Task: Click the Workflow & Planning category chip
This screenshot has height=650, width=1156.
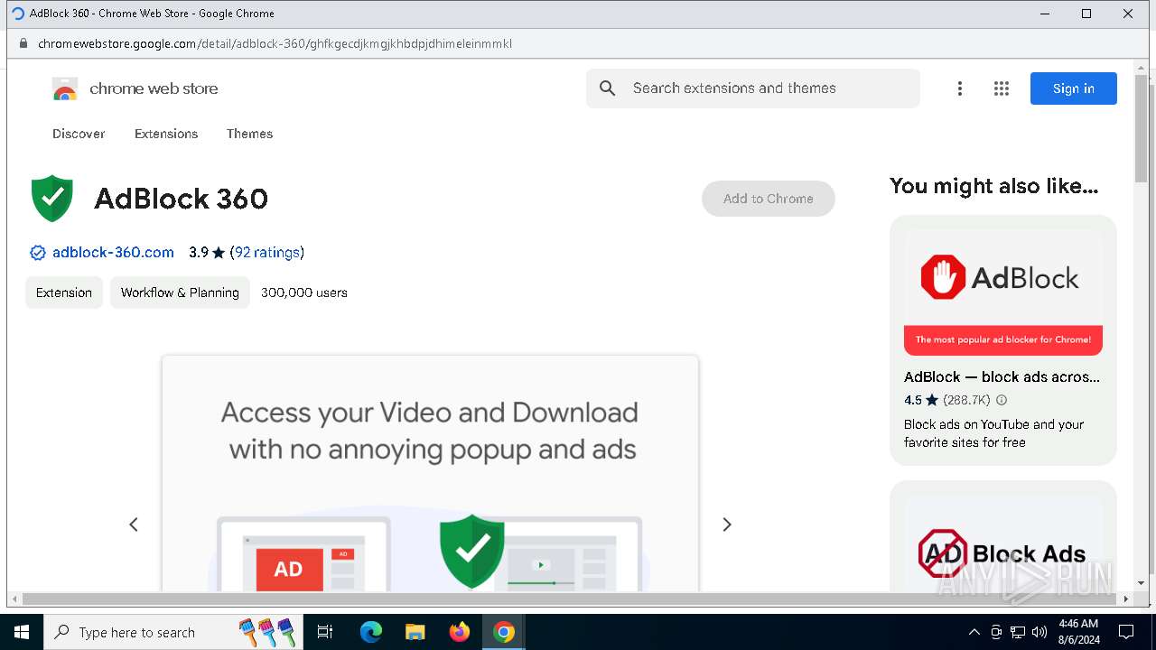Action: click(180, 292)
